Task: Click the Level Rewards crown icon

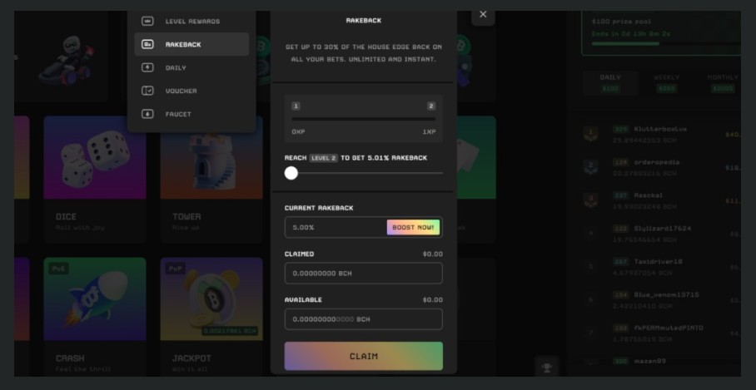Action: coord(147,21)
